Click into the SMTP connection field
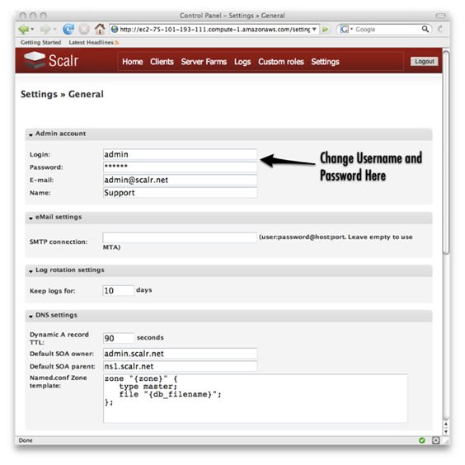Screen dimensions: 465x465 tap(180, 237)
